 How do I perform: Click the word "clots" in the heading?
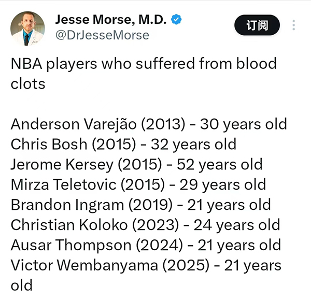click(x=28, y=84)
